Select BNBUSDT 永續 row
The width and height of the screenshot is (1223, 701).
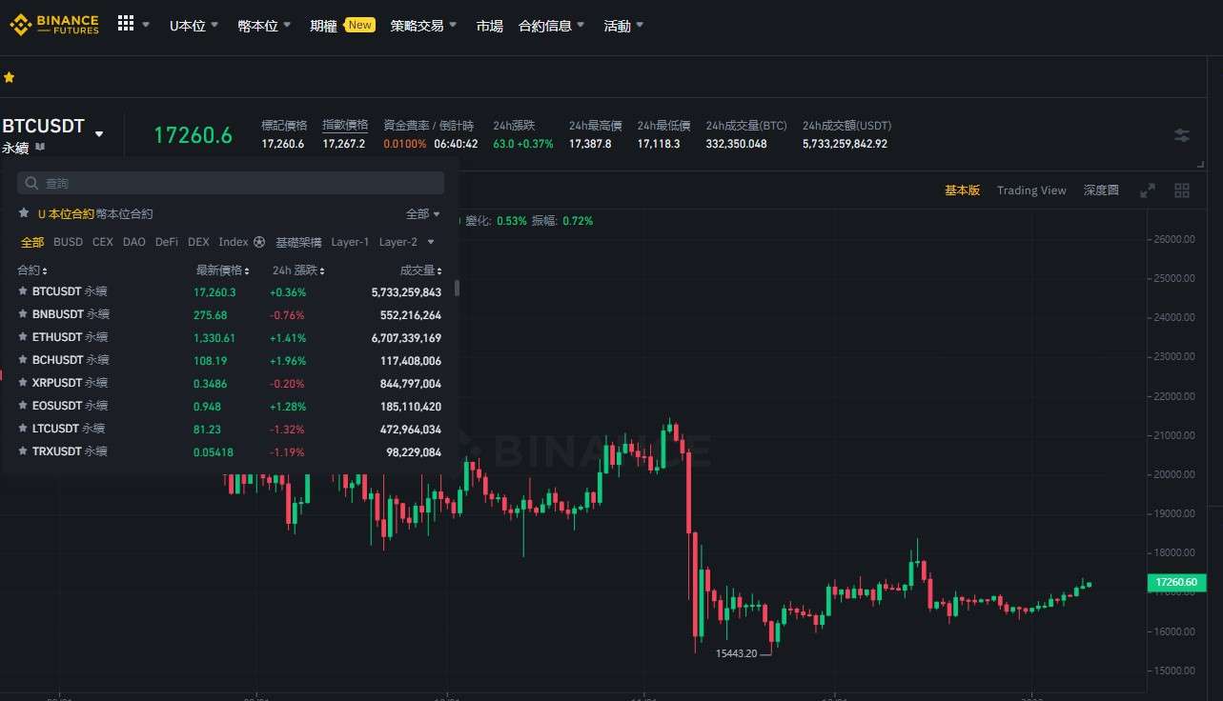pos(230,314)
